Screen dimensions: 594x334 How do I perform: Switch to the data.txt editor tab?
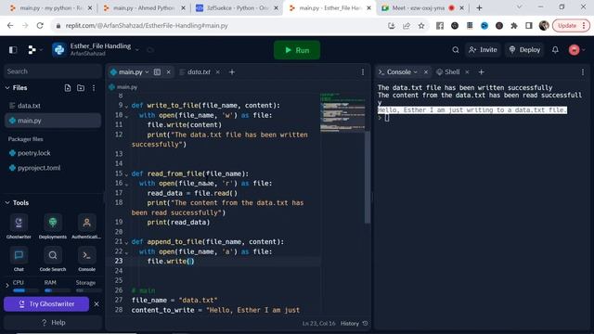coord(199,72)
